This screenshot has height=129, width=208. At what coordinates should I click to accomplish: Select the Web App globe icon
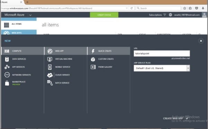click(50, 51)
